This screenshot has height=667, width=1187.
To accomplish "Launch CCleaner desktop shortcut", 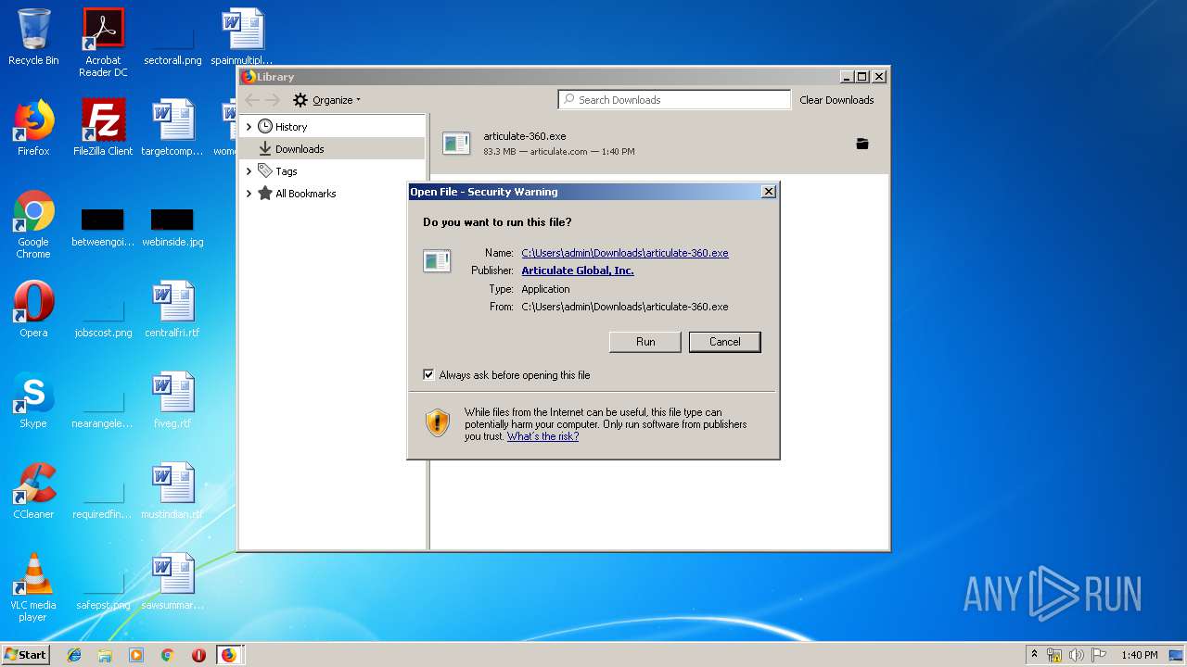I will pyautogui.click(x=33, y=491).
